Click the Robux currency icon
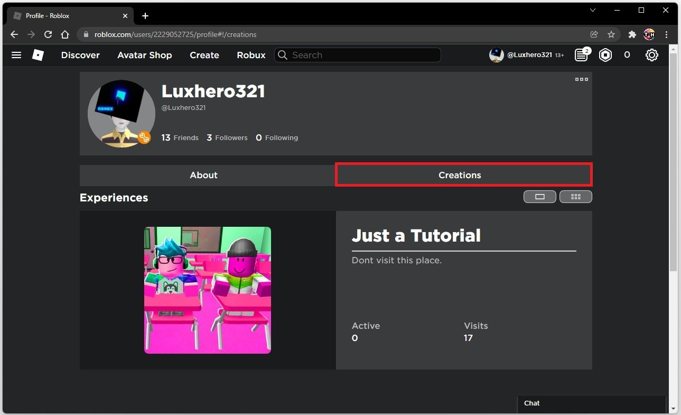Screen dimensions: 681x415 point(605,55)
